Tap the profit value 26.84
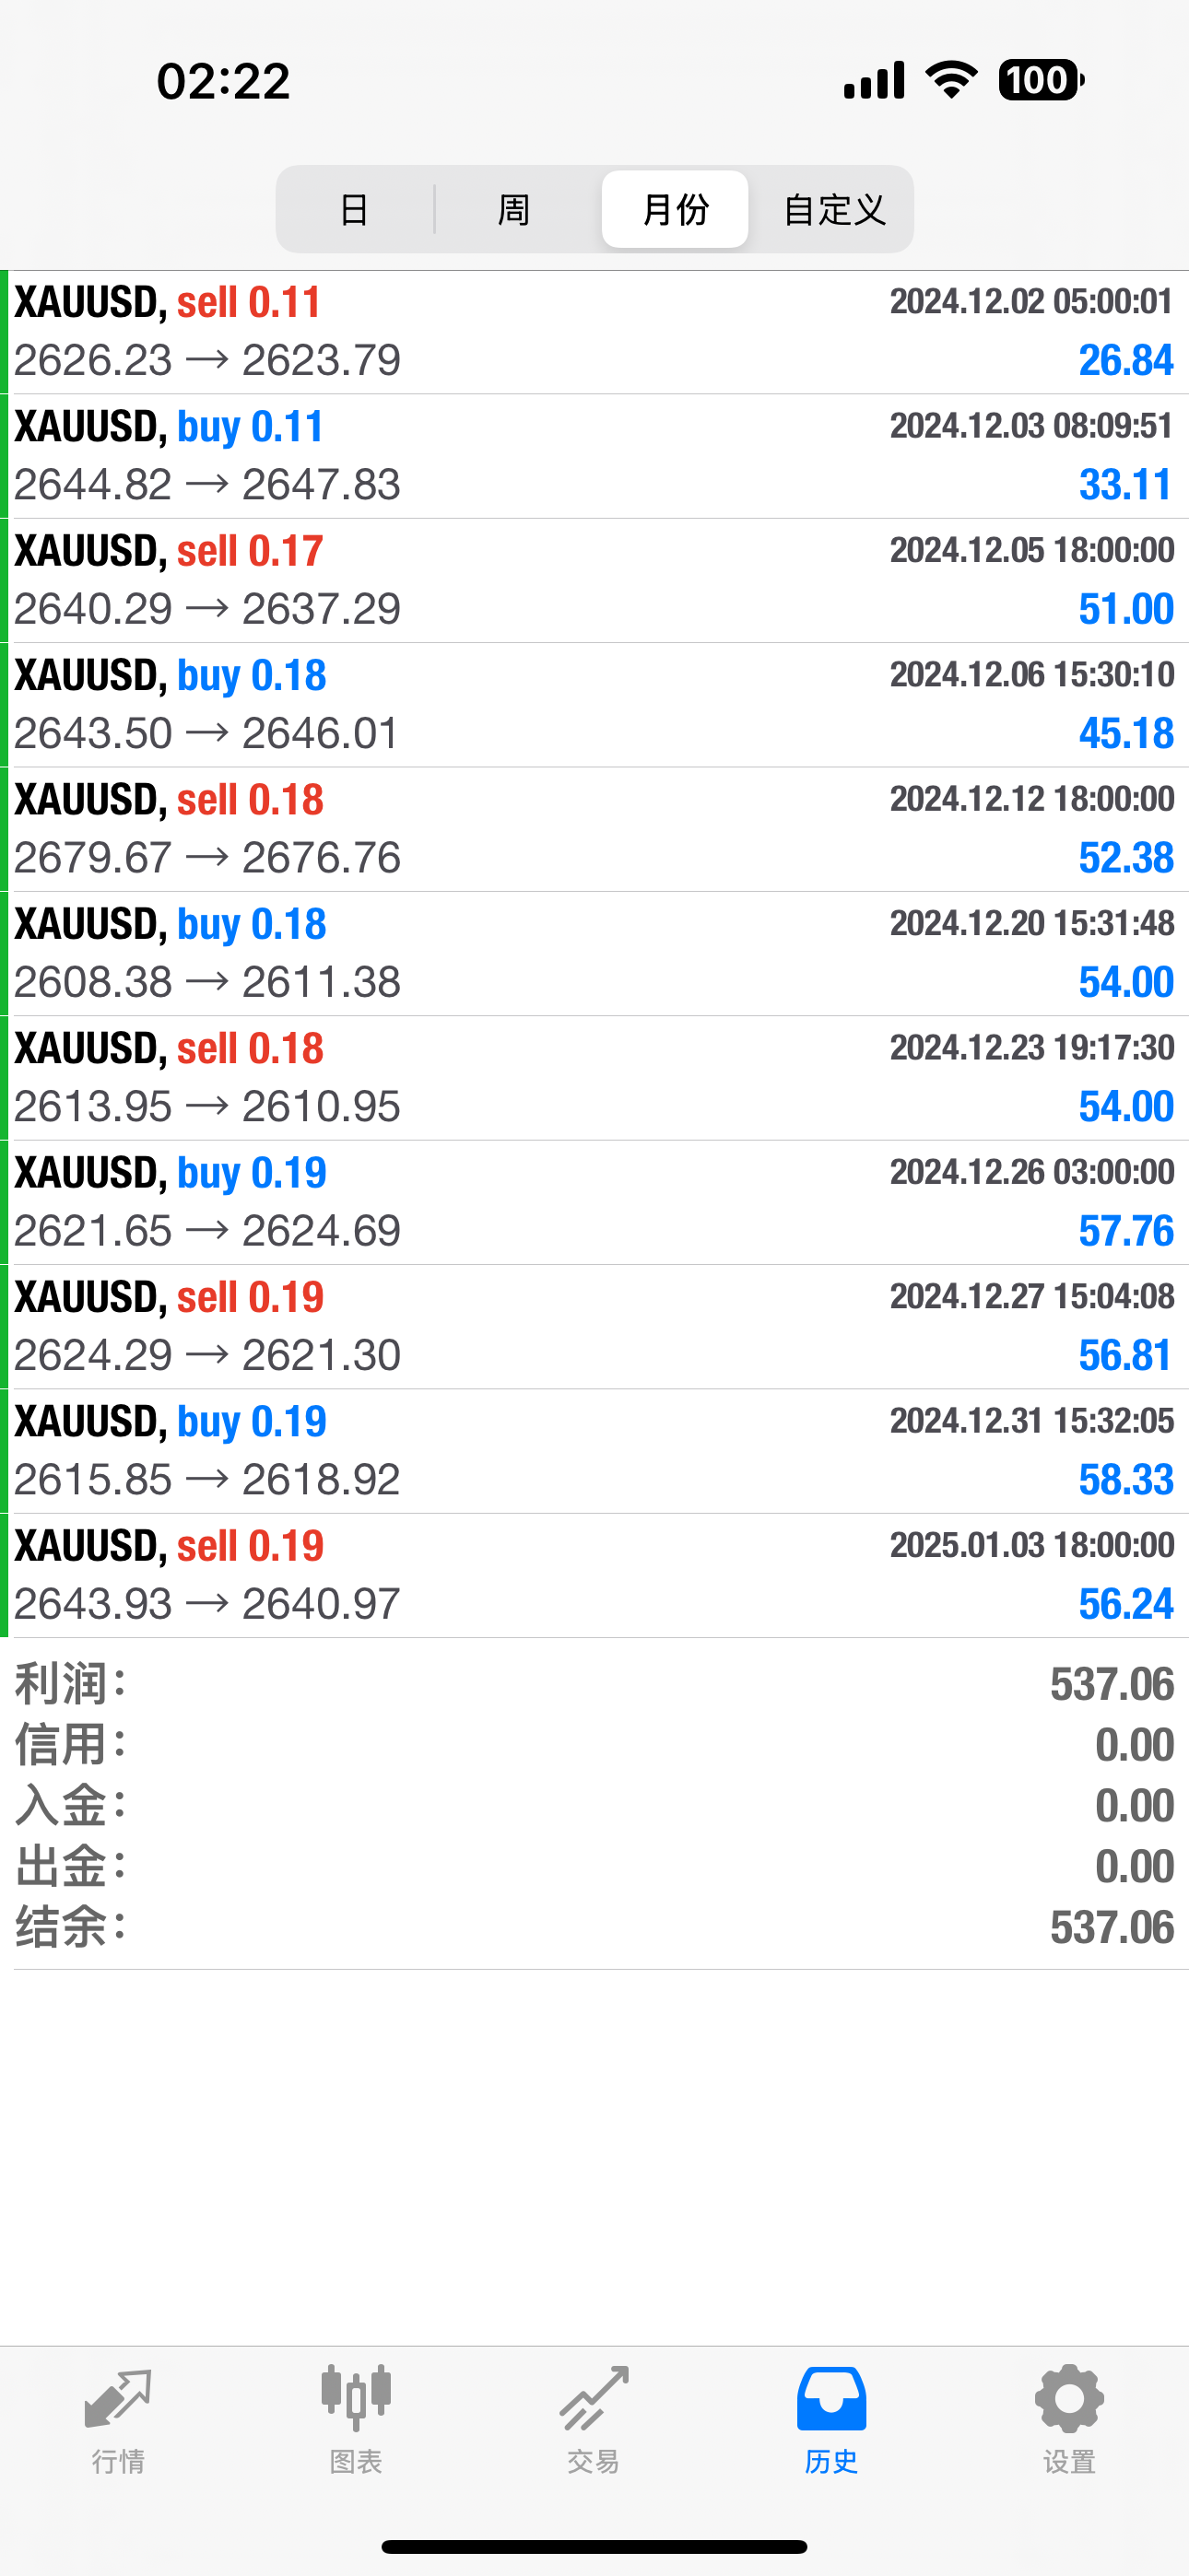1189x2576 pixels. pos(1126,361)
